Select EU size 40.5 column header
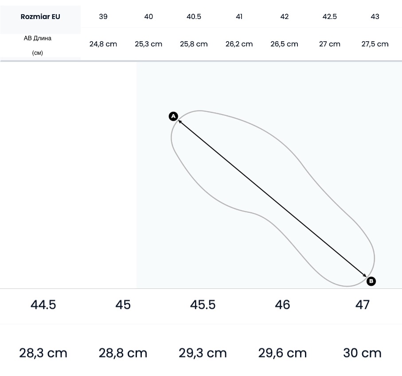 point(194,17)
